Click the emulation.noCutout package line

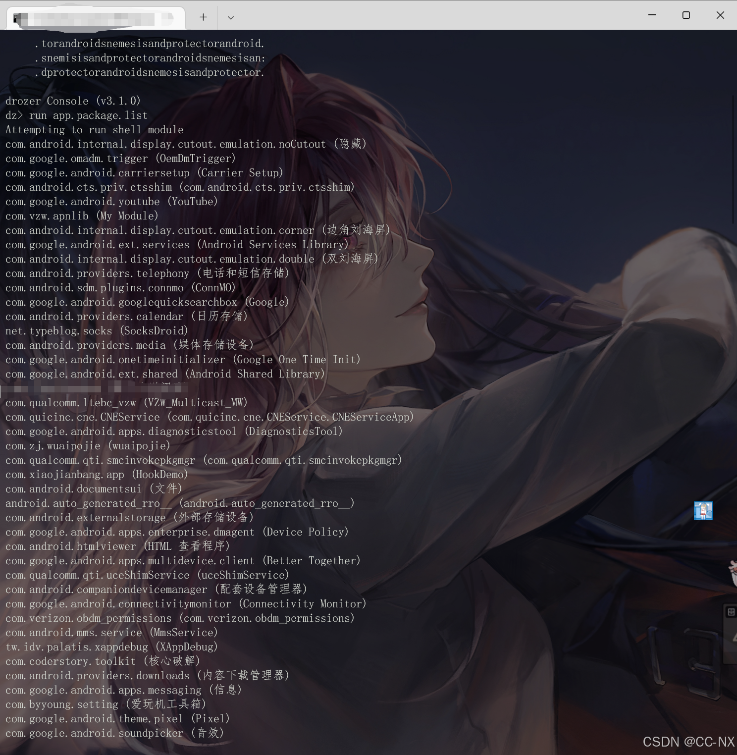pos(186,144)
